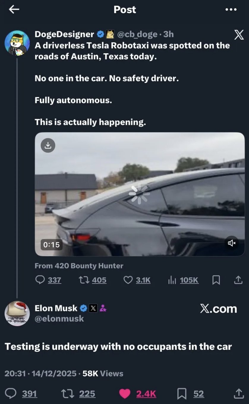Reply to Elon Musk's post with 391 replies
Viewport: 249px width, 404px height.
coord(11,394)
